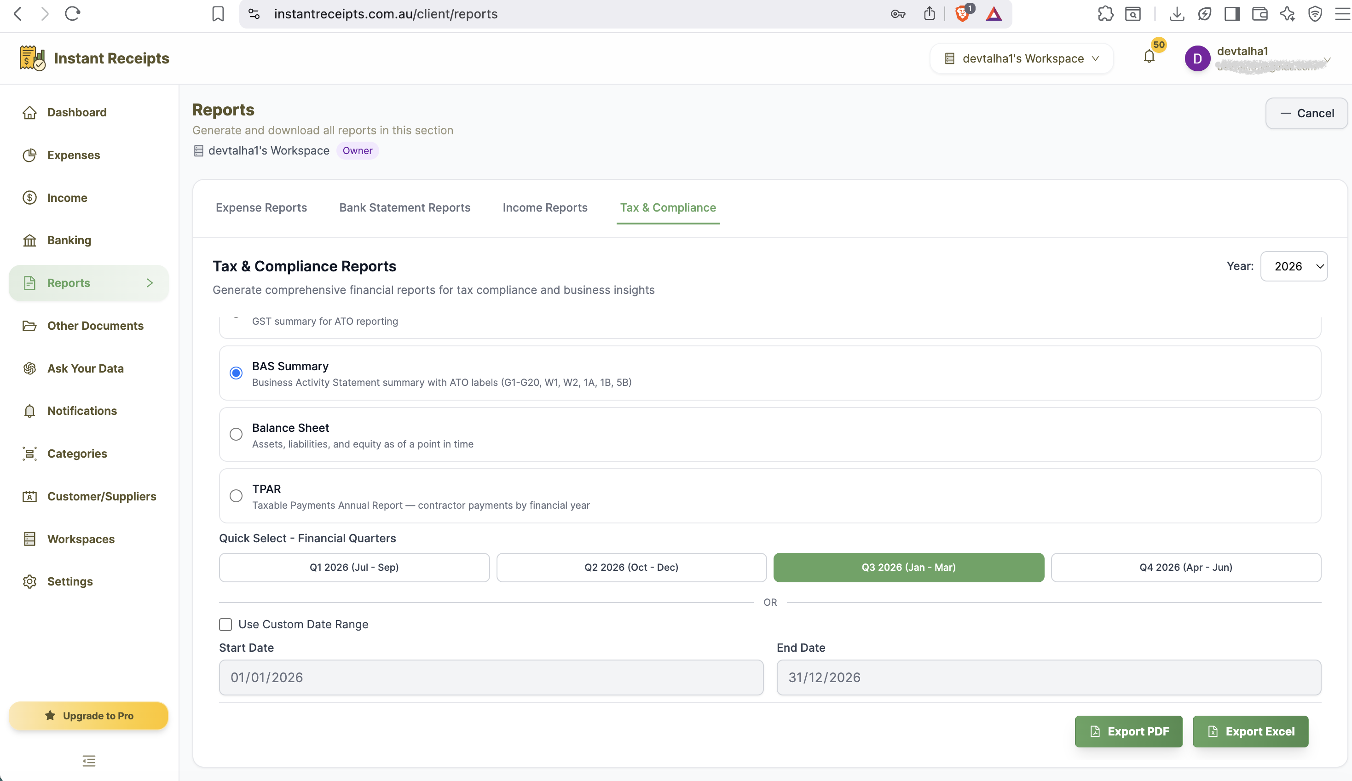Click the Instant Receipts logo
The height and width of the screenshot is (781, 1352).
[94, 58]
